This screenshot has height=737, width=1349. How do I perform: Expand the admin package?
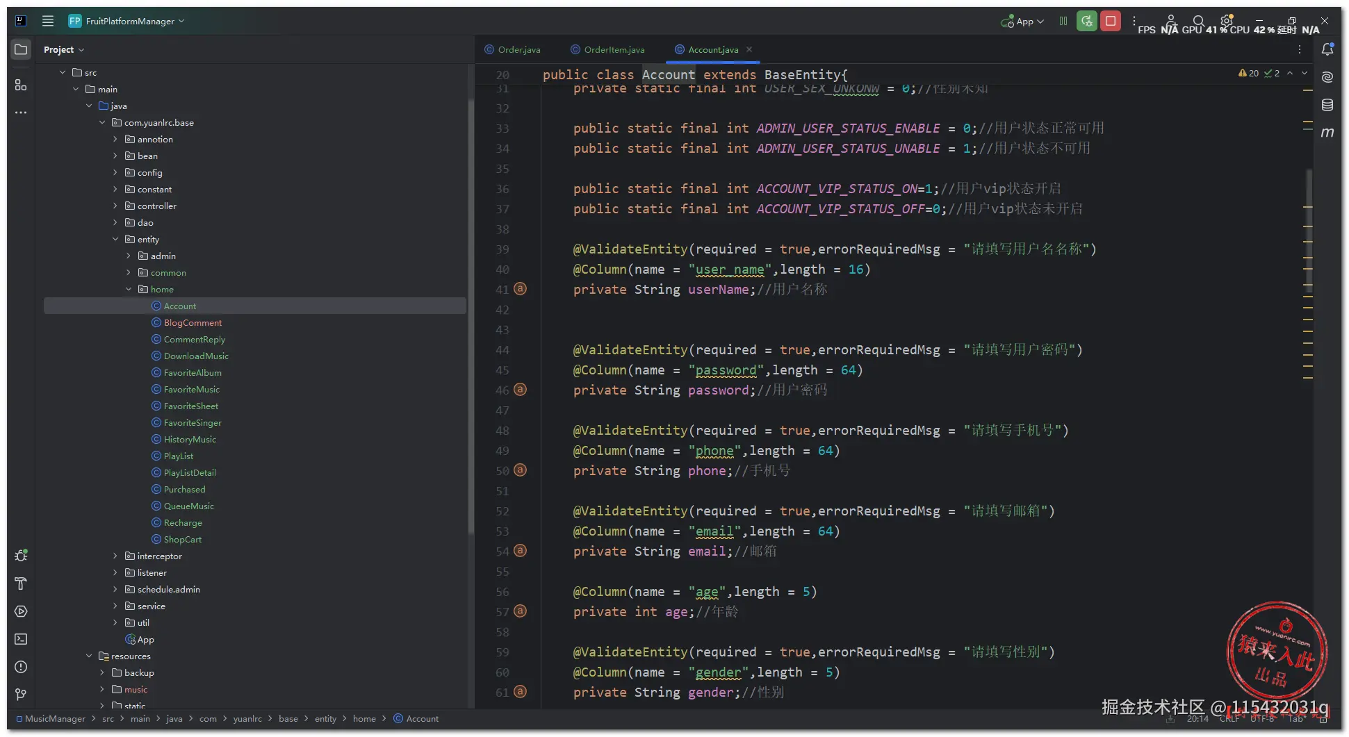[129, 256]
